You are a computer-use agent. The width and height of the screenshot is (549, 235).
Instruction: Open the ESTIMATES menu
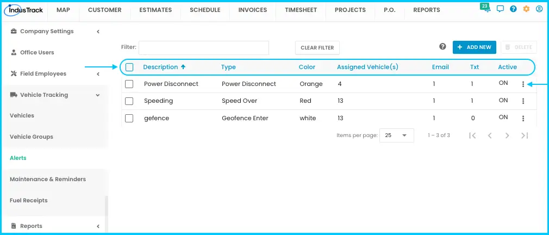(155, 10)
